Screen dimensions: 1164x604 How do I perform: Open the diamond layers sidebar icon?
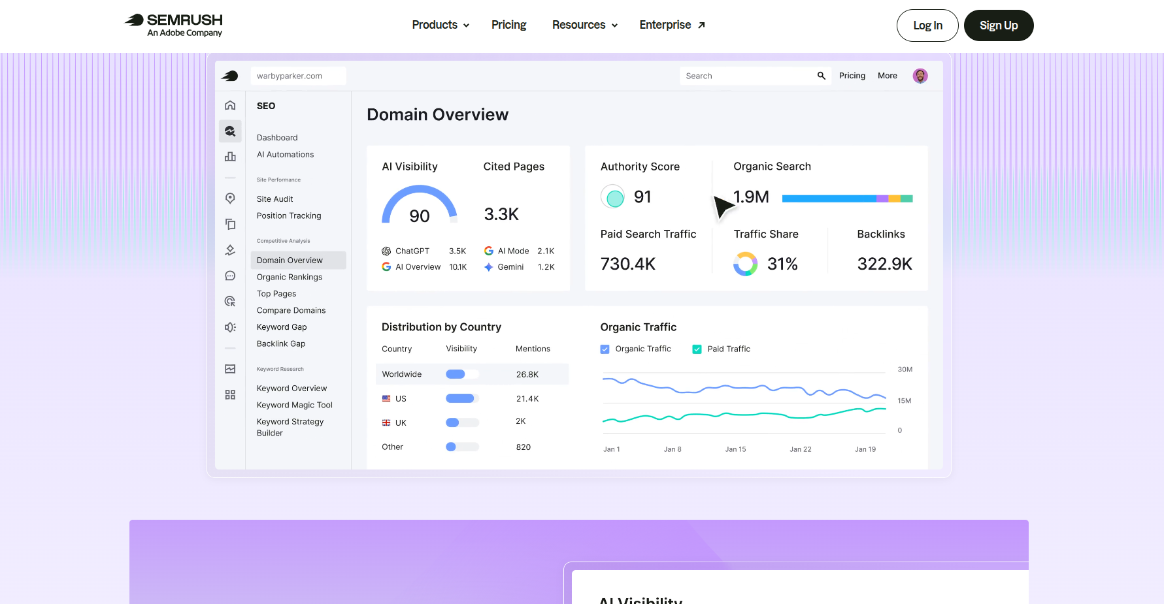(x=230, y=250)
